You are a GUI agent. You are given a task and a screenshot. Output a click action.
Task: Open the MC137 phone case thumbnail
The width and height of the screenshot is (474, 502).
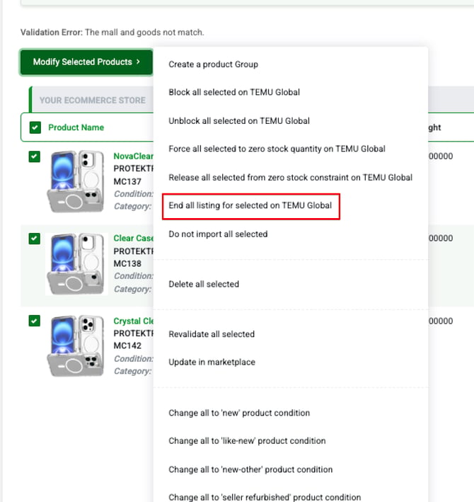click(76, 181)
